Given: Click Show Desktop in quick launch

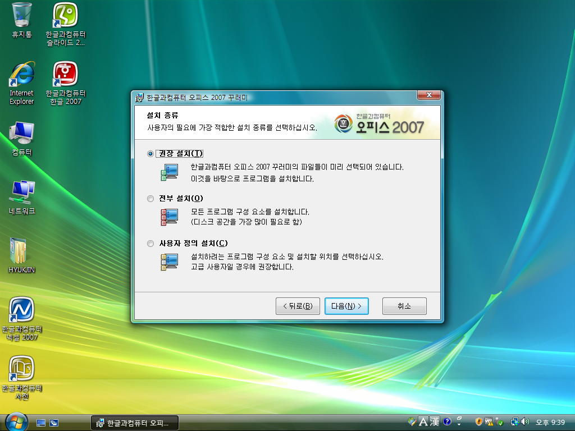Looking at the screenshot, I should point(41,423).
